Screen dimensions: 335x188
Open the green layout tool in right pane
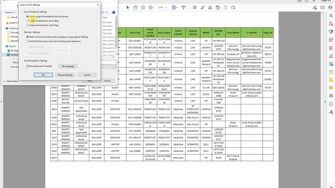click(331, 72)
